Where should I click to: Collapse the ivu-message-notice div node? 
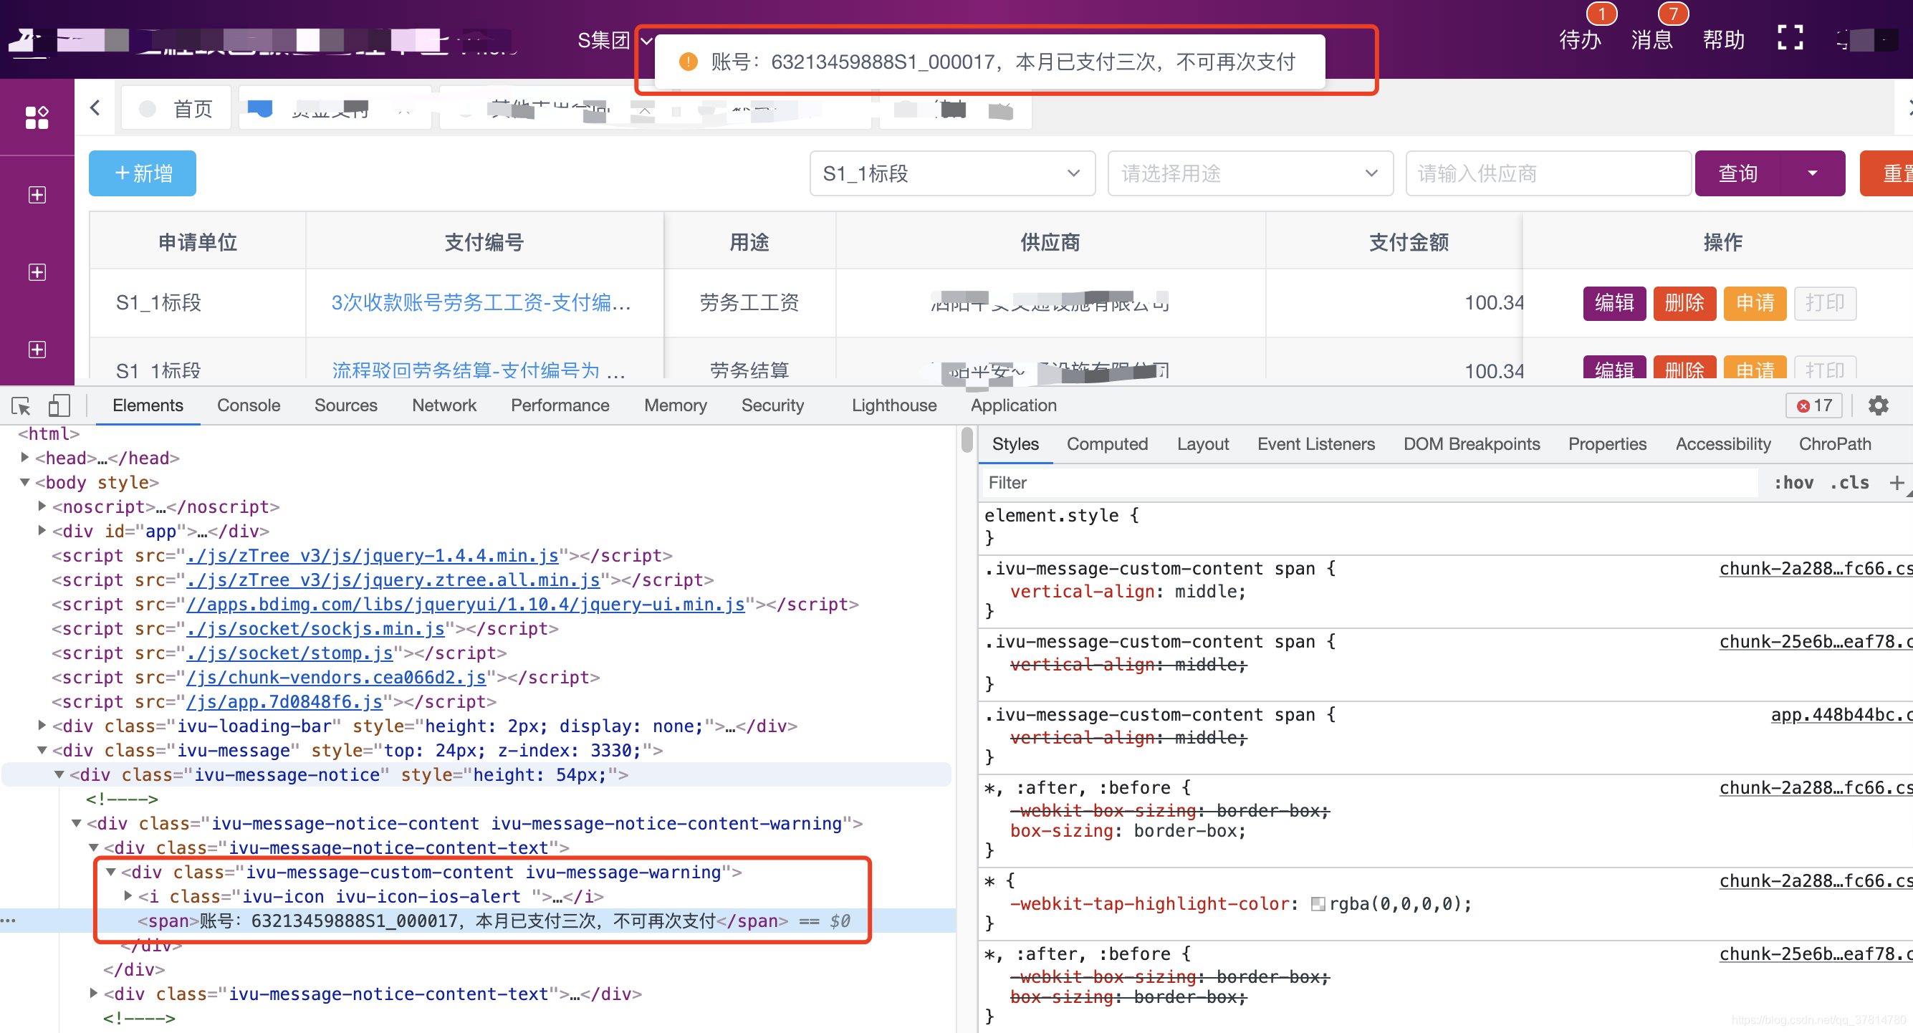pyautogui.click(x=59, y=774)
